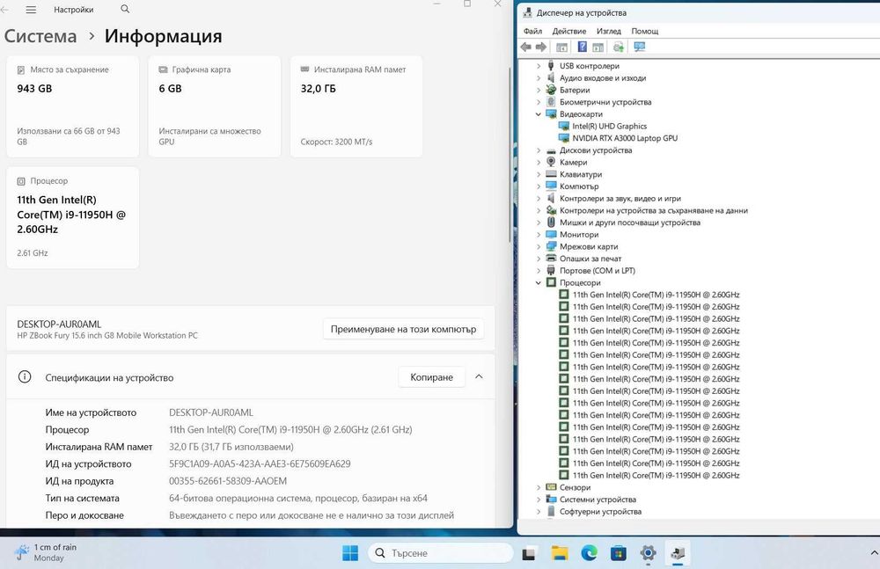Open the Графична карта card
Image resolution: width=880 pixels, height=569 pixels.
215,106
